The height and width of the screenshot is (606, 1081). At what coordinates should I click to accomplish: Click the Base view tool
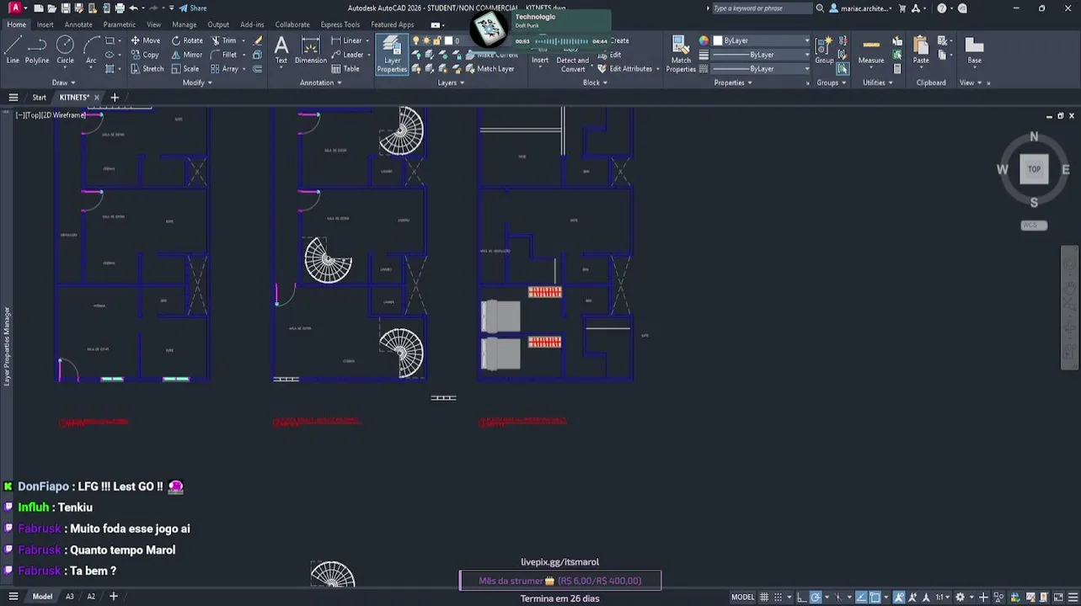(x=974, y=50)
